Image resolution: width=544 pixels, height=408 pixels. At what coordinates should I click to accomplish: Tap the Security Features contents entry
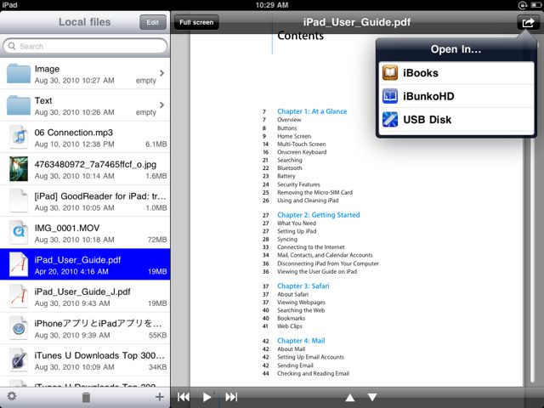click(298, 184)
